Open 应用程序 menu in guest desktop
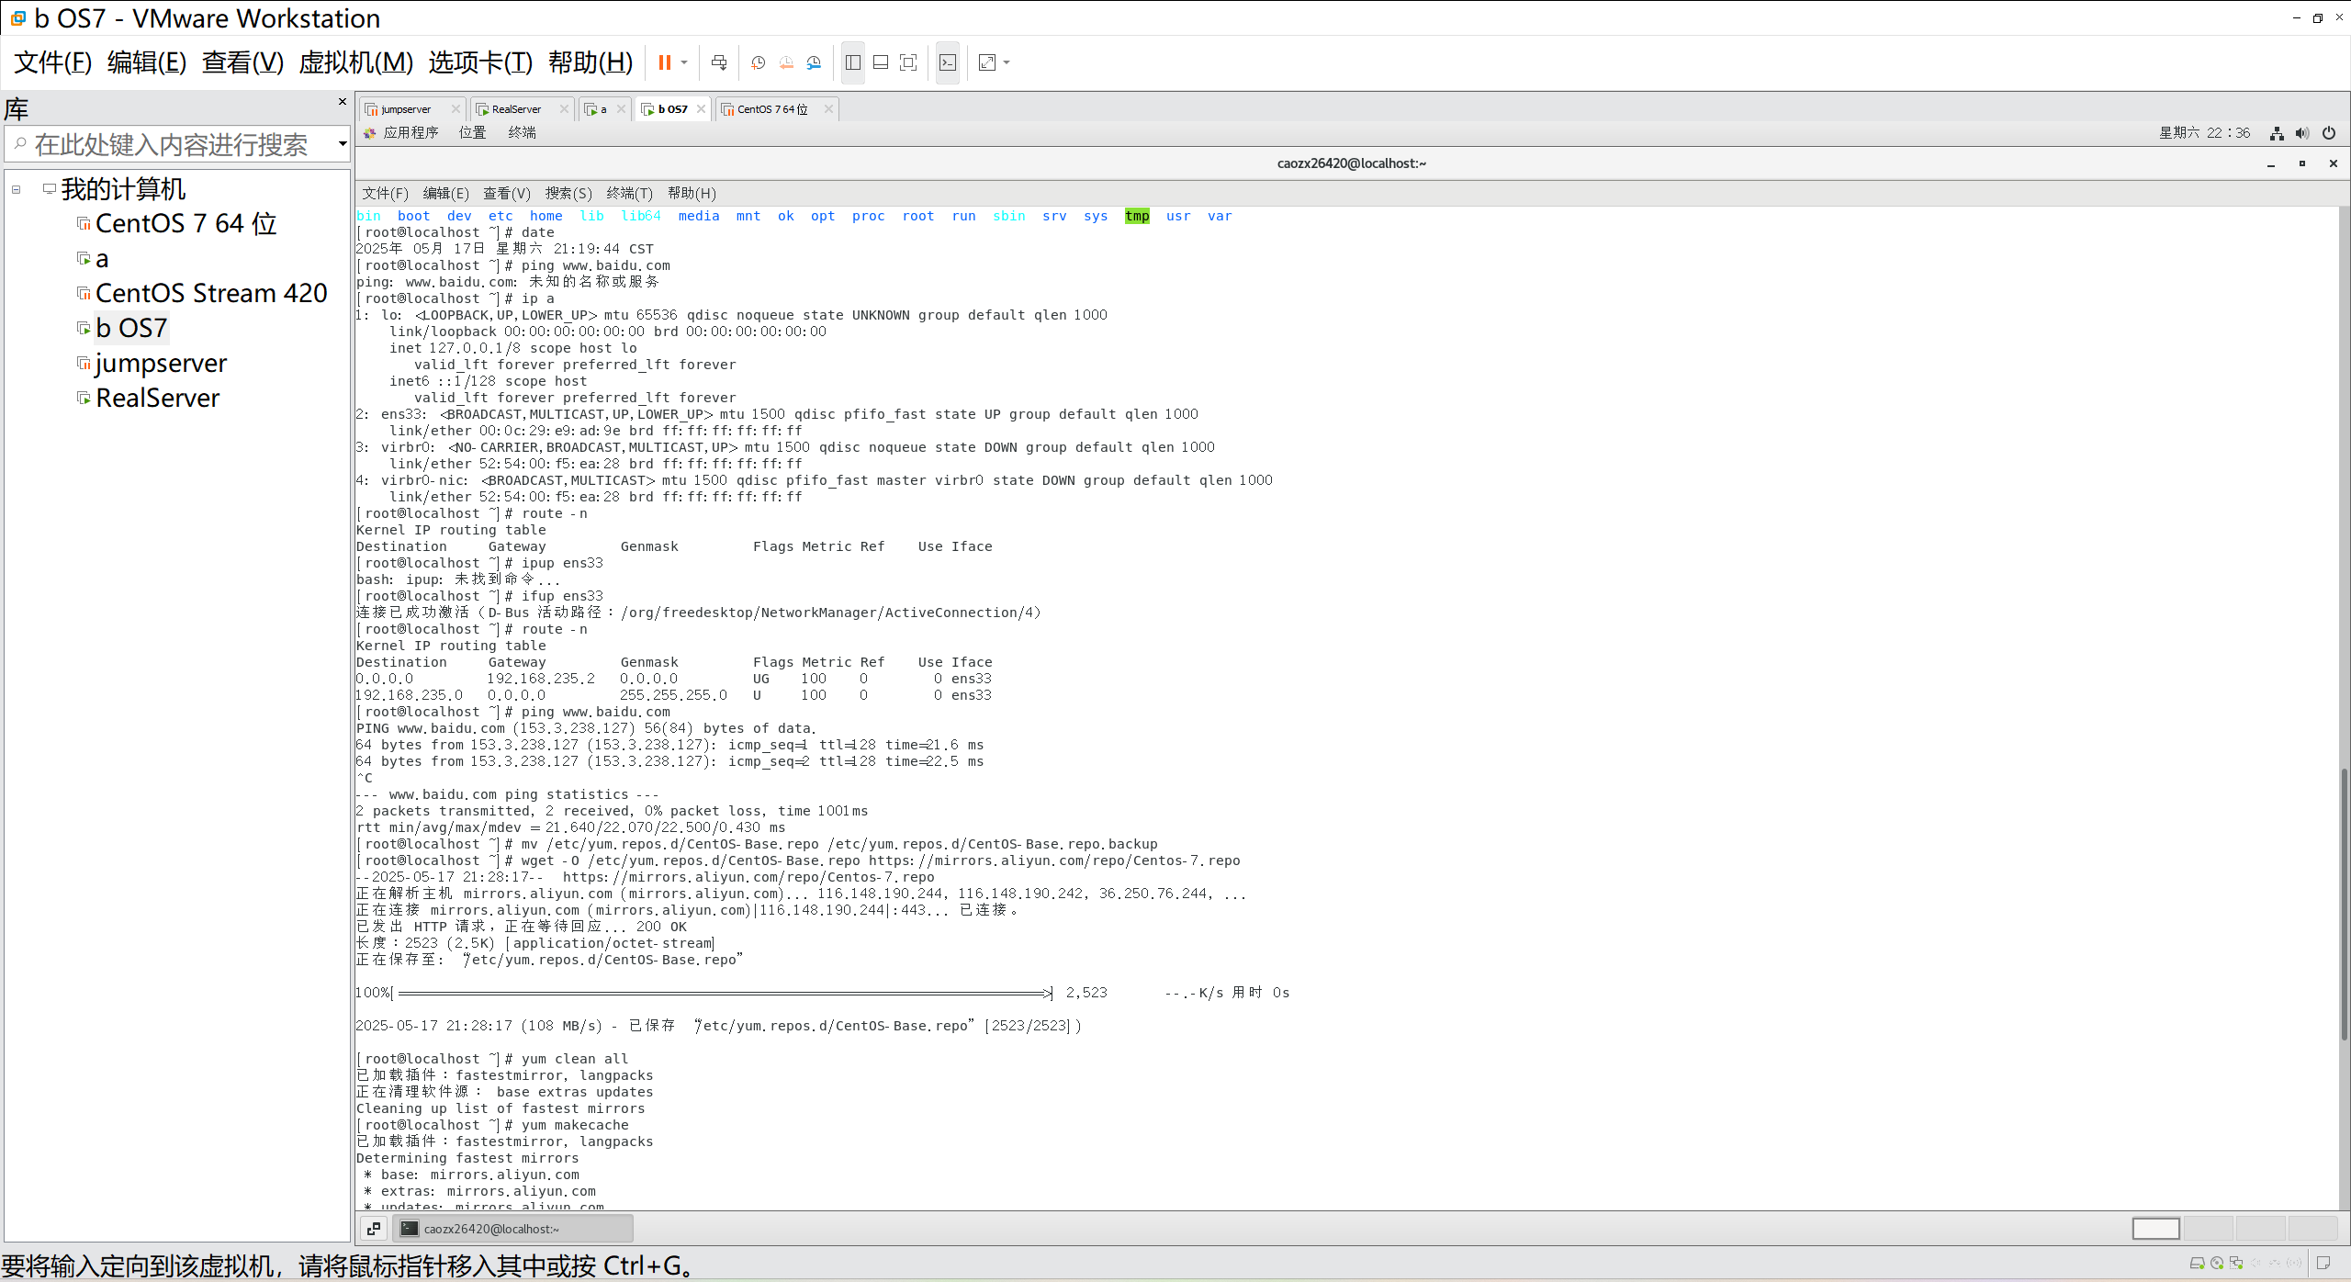 tap(410, 133)
